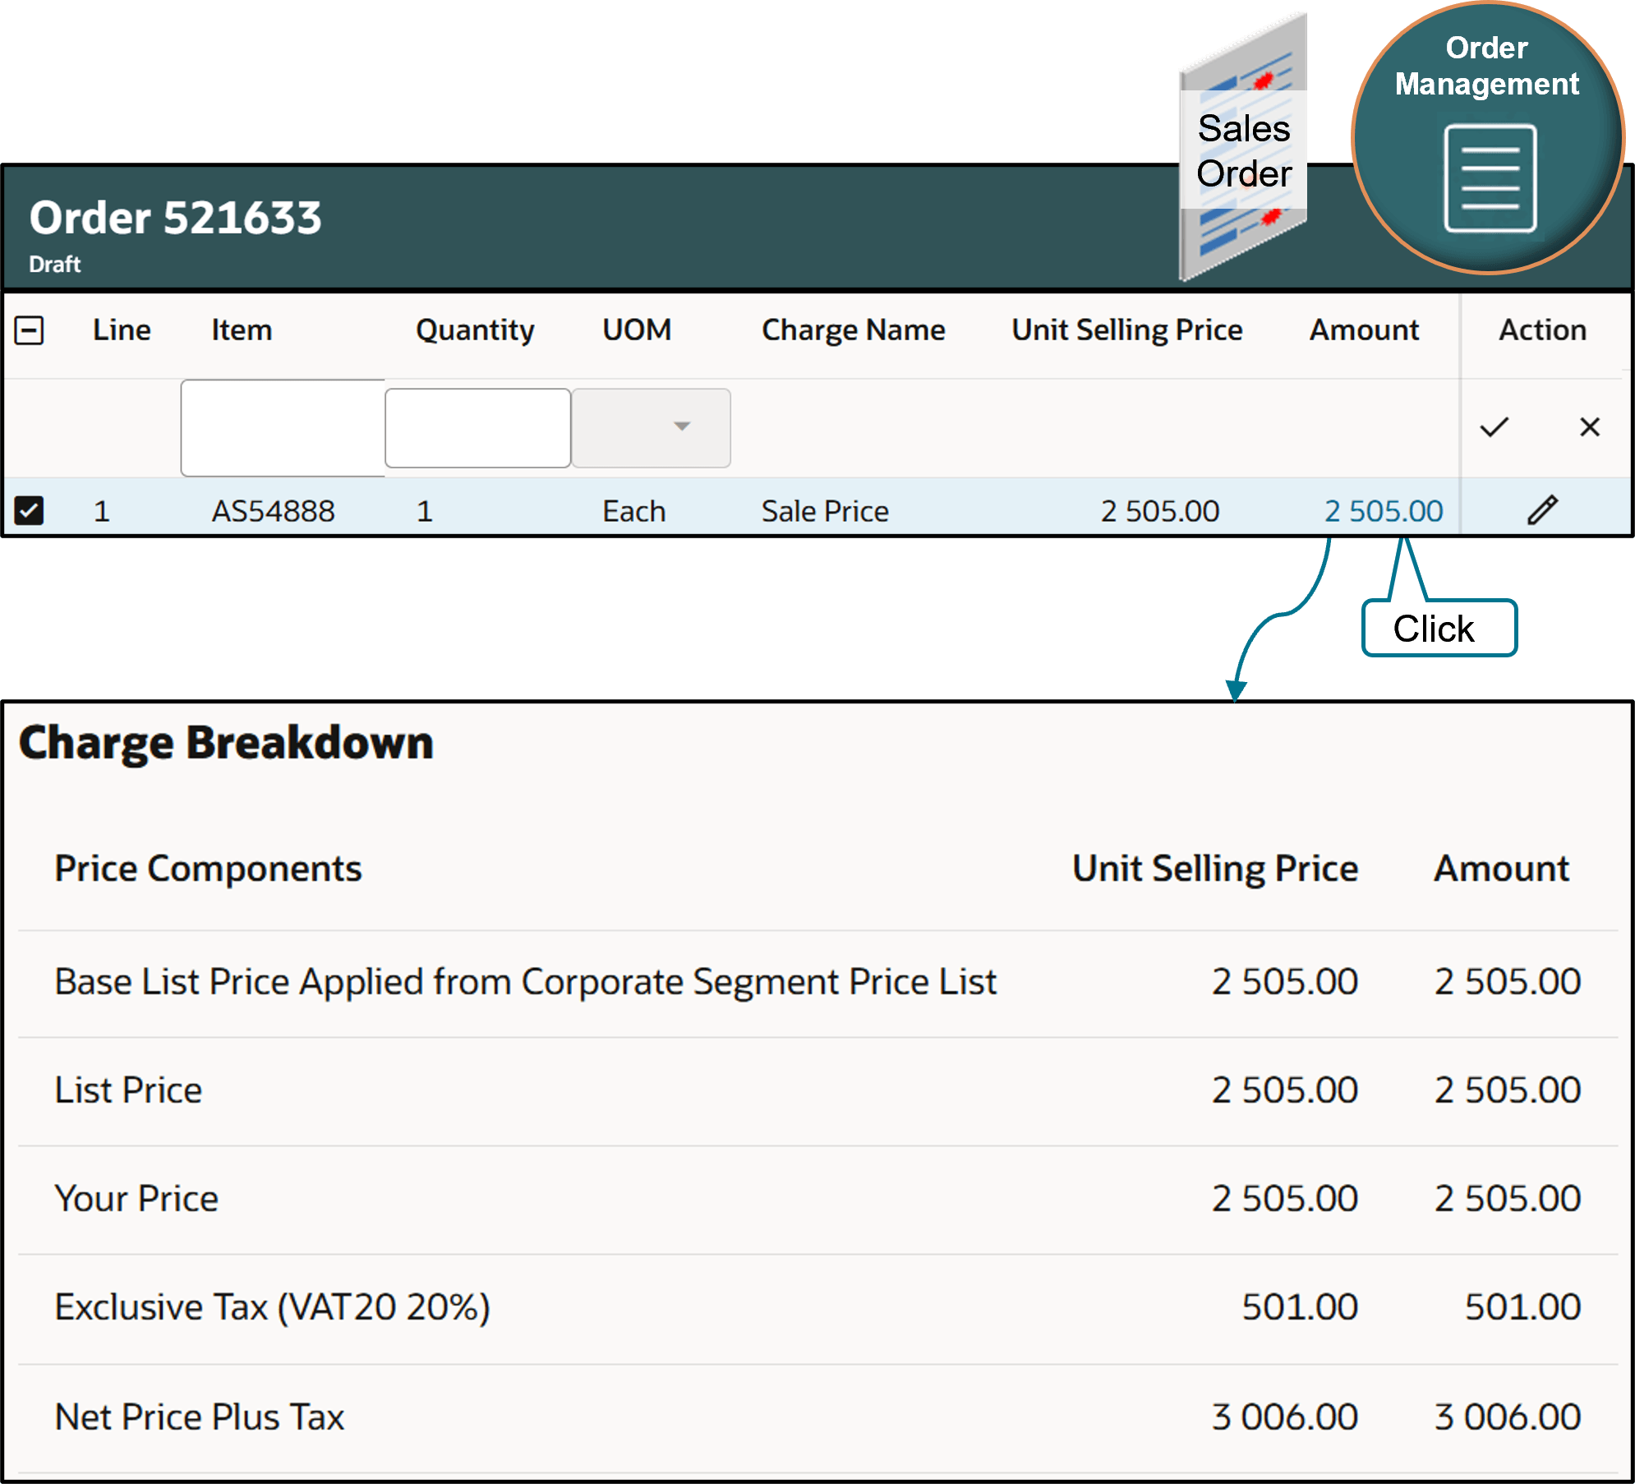Click the pencil icon in the Action column
1635x1484 pixels.
pyautogui.click(x=1543, y=510)
